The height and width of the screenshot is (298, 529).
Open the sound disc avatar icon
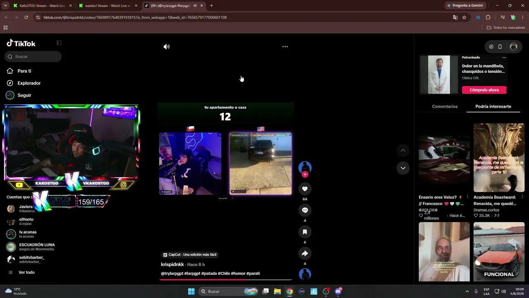coord(305,274)
